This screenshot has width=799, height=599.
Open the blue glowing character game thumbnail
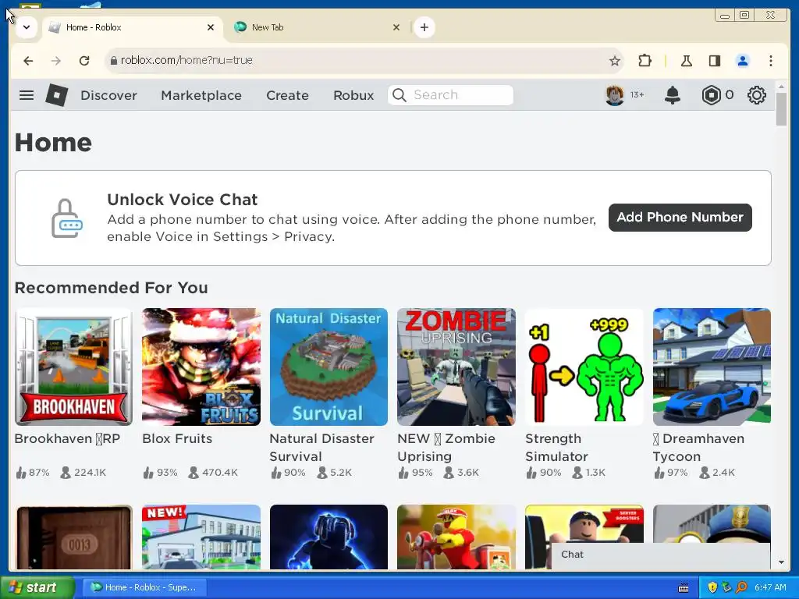(x=328, y=537)
